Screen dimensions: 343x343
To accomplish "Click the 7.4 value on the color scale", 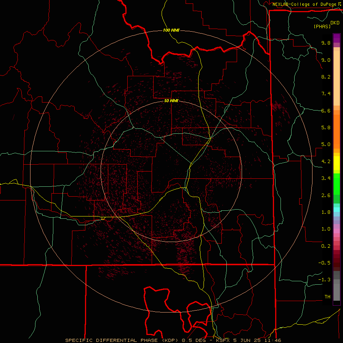I will pyautogui.click(x=326, y=94).
